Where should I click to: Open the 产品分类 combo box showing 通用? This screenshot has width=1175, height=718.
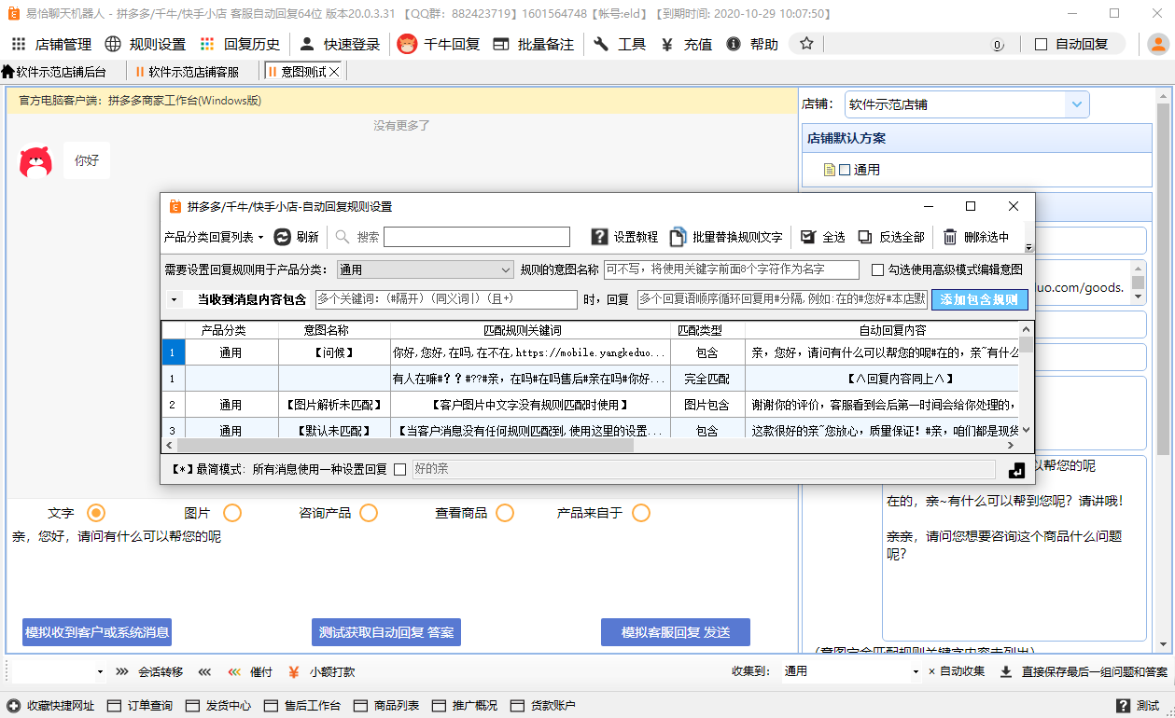(x=426, y=269)
